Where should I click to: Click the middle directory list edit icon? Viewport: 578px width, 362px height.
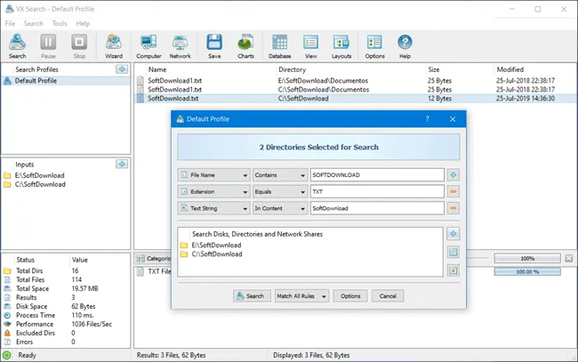click(x=453, y=252)
